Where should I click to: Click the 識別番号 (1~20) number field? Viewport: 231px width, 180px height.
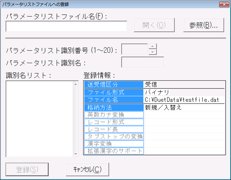tap(134, 49)
